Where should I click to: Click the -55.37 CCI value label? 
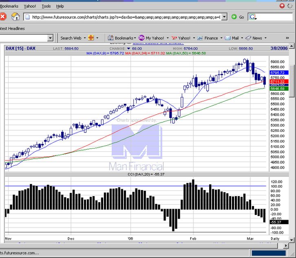pos(279,222)
